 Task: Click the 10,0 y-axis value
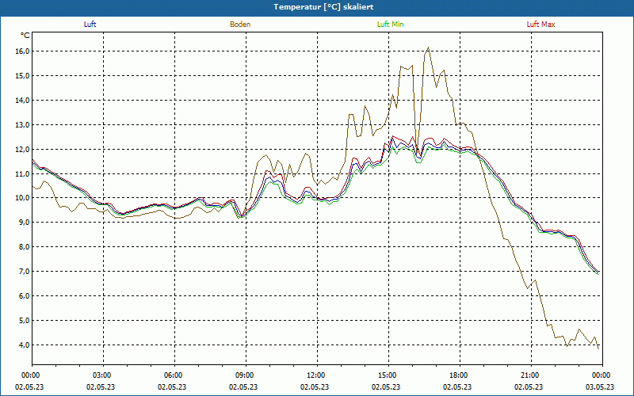click(23, 198)
